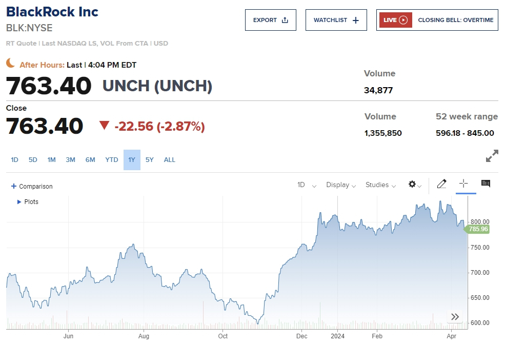Select the 1M time range tab
Screen dimensions: 505x346
tap(51, 160)
